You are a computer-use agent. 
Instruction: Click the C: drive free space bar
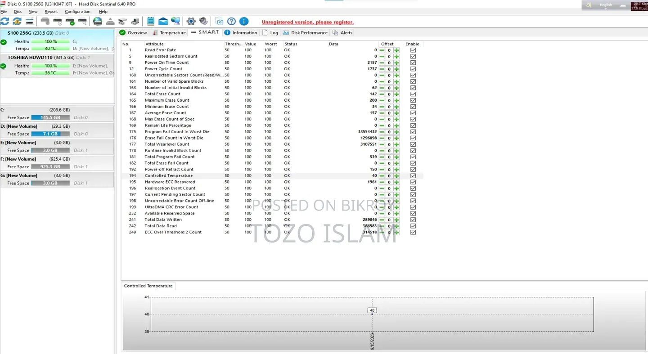pos(50,118)
